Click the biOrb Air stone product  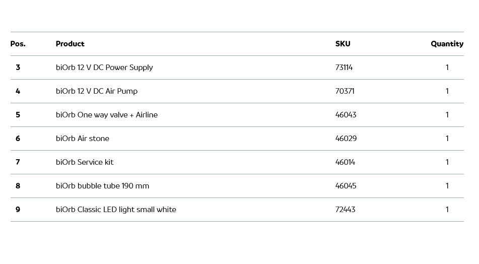click(83, 139)
